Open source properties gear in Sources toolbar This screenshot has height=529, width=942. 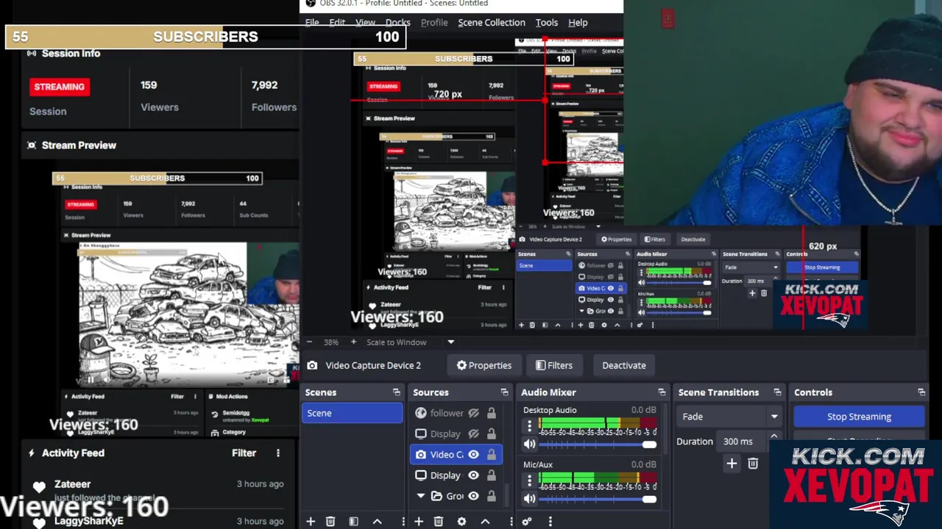[461, 521]
